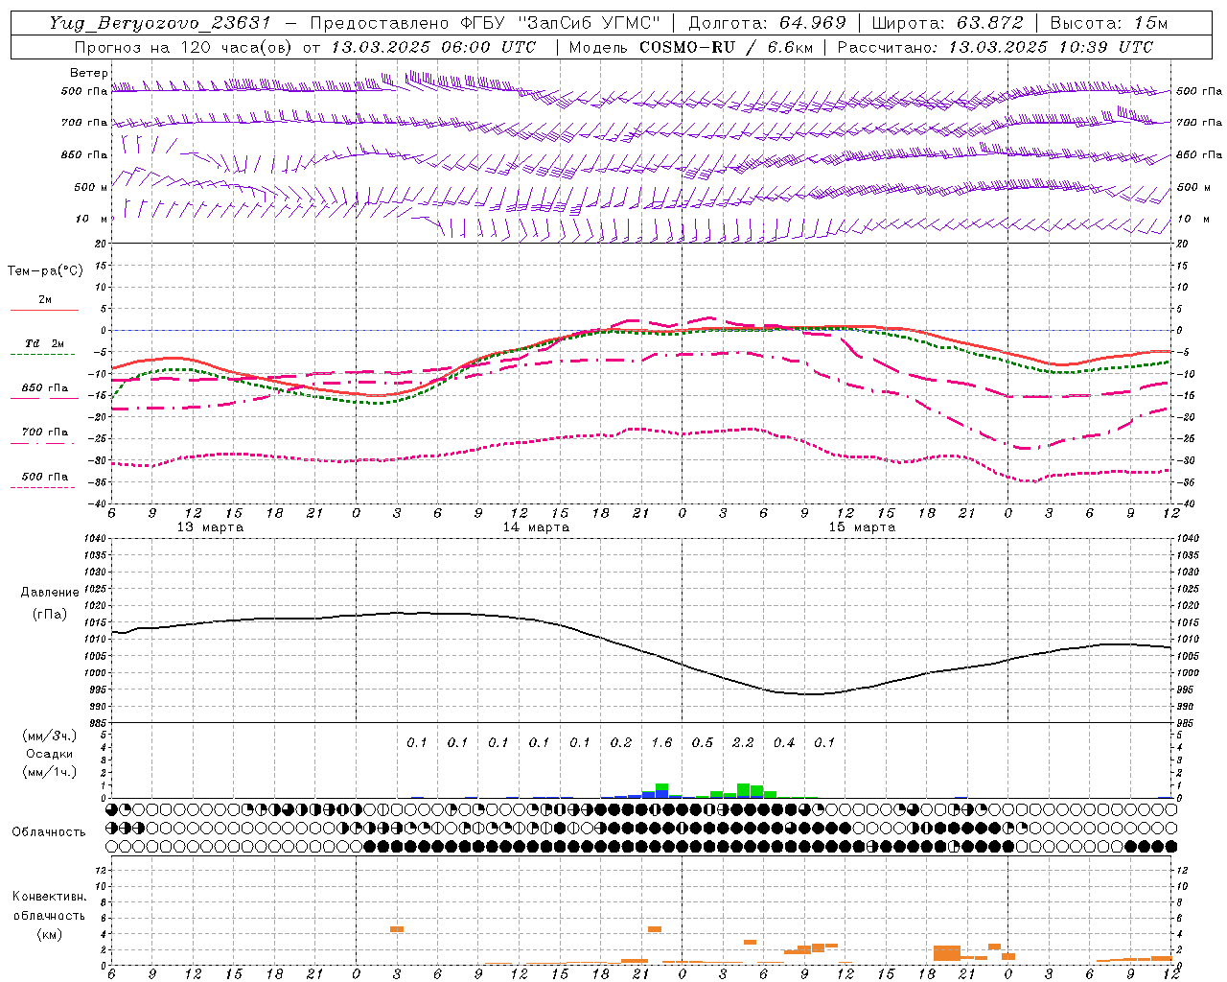Screen dimensions: 1227x982
Task: Click the 1040 value on left pressure axis
Action: click(96, 539)
